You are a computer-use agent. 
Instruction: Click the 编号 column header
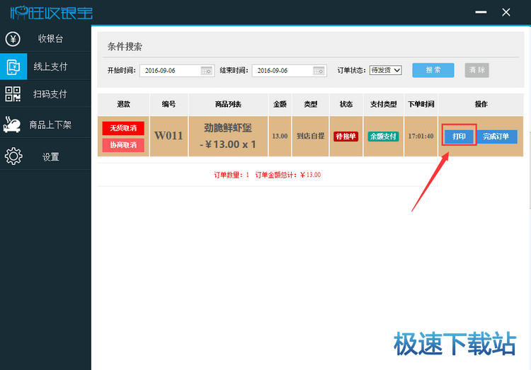click(x=169, y=104)
